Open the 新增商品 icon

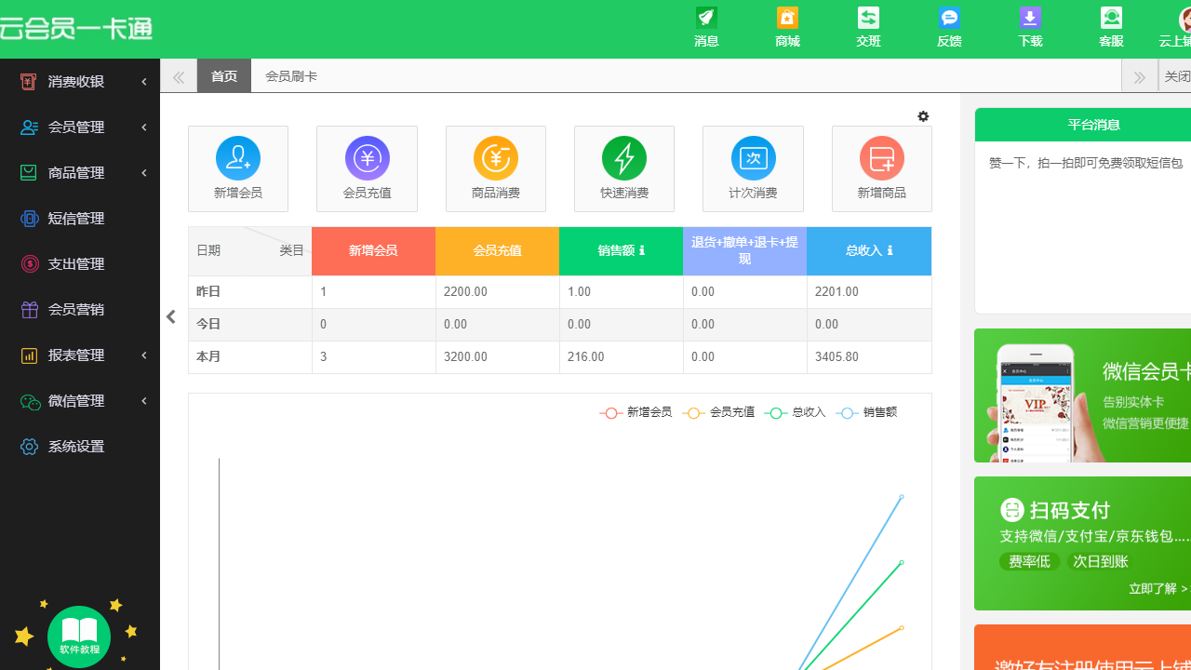click(x=881, y=168)
